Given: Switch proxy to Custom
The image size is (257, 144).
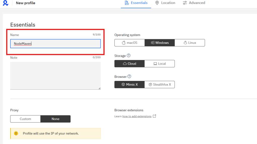Looking at the screenshot, I should click(25, 119).
